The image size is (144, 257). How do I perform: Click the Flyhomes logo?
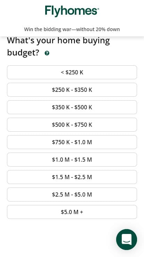[x=72, y=11]
